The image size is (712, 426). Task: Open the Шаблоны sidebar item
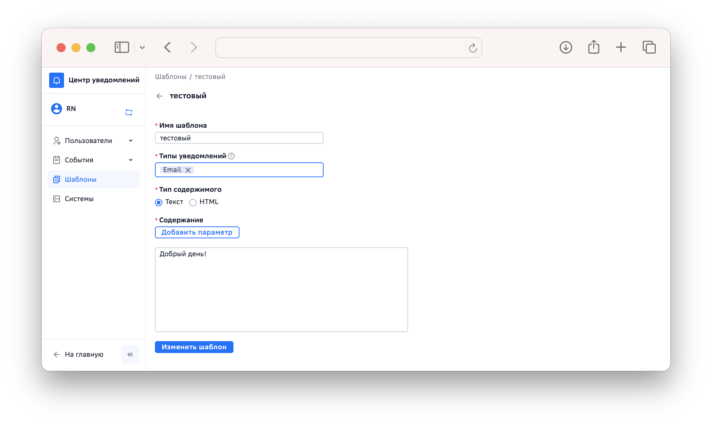pos(93,179)
